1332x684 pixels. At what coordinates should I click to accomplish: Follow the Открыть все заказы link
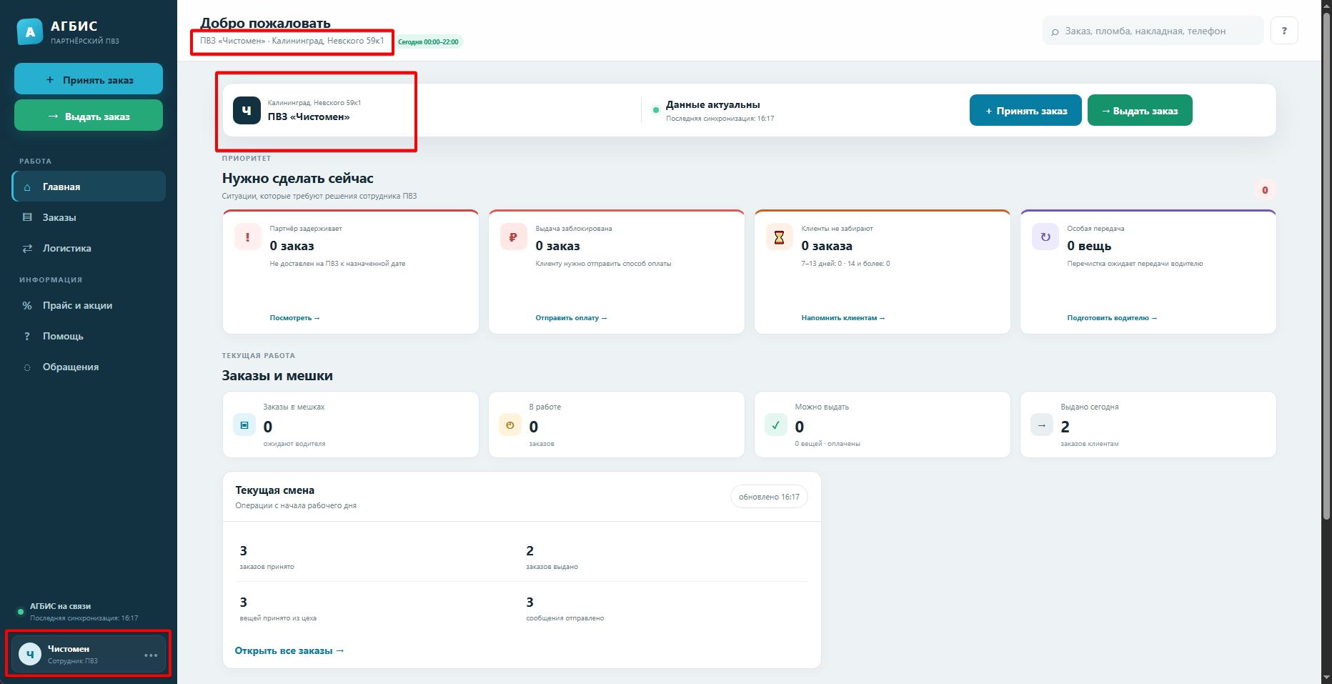[x=289, y=651]
